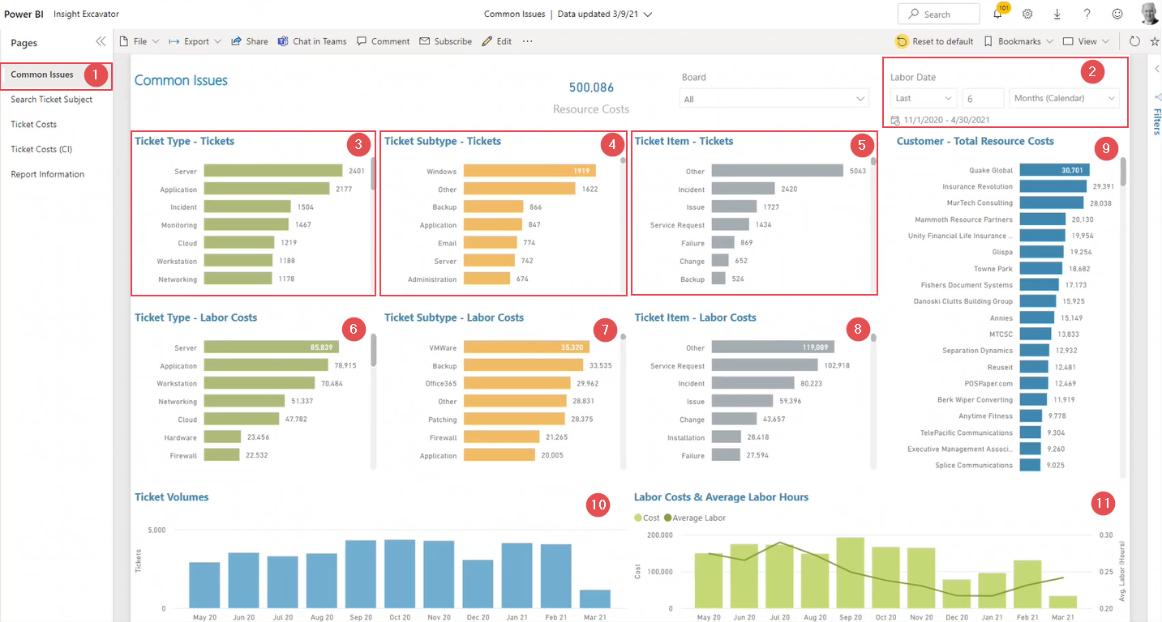
Task: Select the Server bar in Ticket Type - Tickets
Action: 273,171
